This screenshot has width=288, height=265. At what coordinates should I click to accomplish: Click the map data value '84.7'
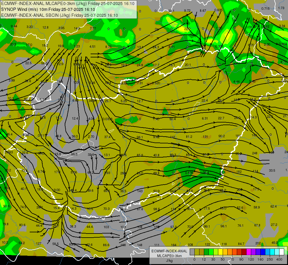[241, 244]
